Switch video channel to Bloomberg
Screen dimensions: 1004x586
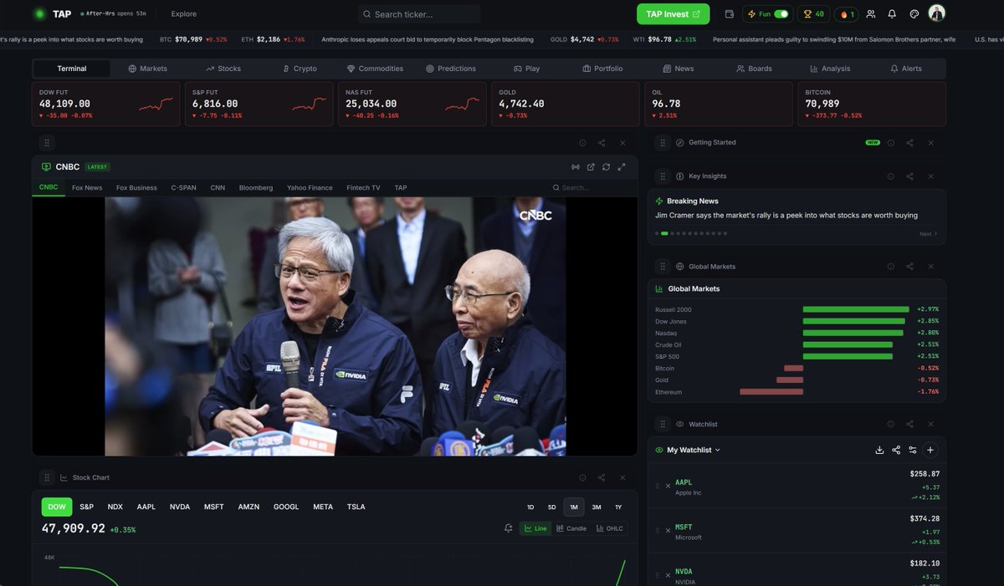point(256,188)
